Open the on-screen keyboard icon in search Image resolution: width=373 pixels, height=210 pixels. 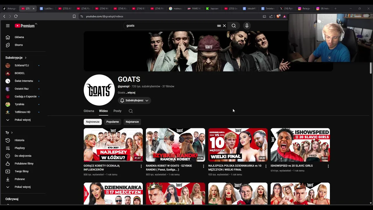tap(219, 26)
